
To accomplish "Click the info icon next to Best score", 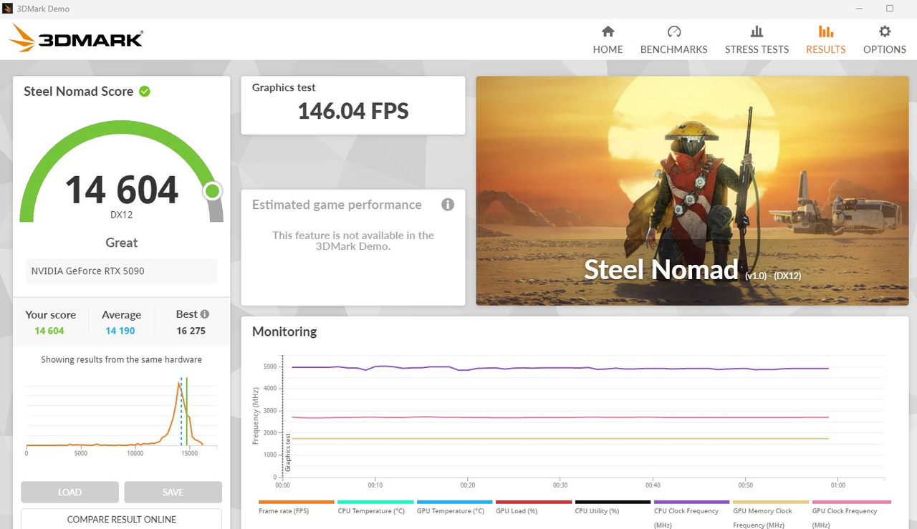I will click(205, 314).
